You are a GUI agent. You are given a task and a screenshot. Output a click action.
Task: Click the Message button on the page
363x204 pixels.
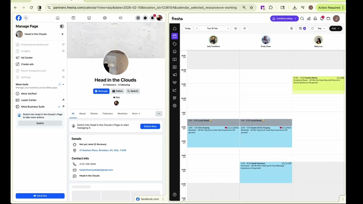[x=101, y=91]
